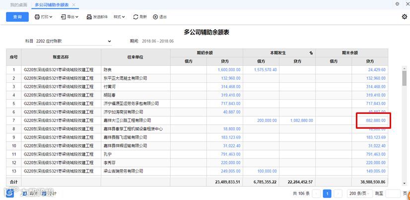
Task: Select the 多公司辅助余额表 tab
Action: (52, 4)
